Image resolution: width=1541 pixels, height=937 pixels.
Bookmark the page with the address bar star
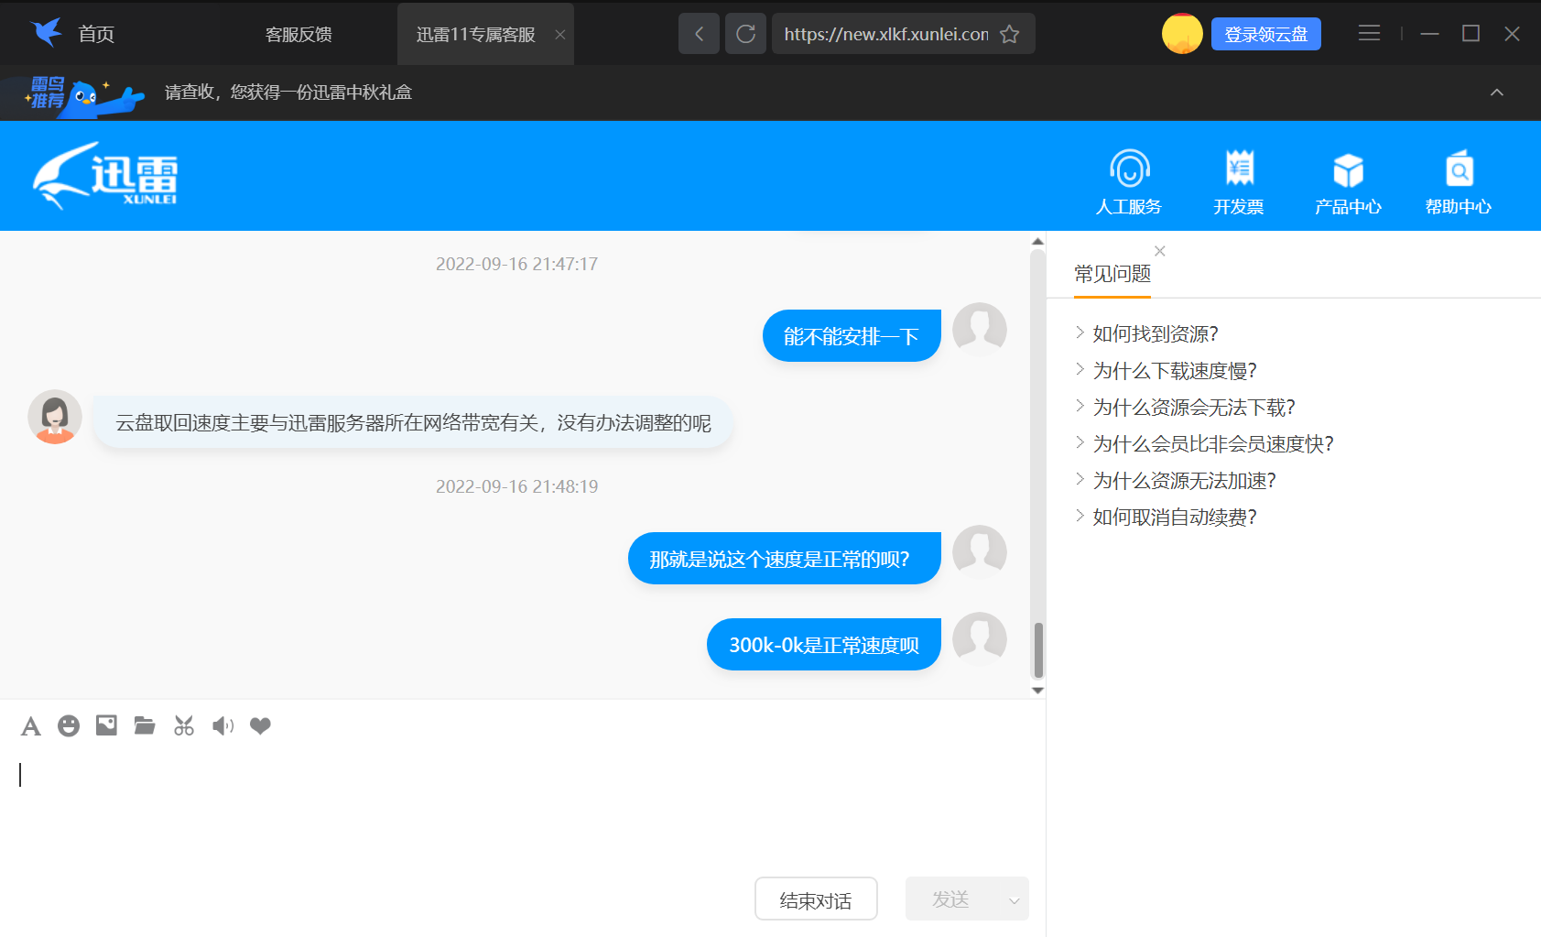click(1010, 34)
